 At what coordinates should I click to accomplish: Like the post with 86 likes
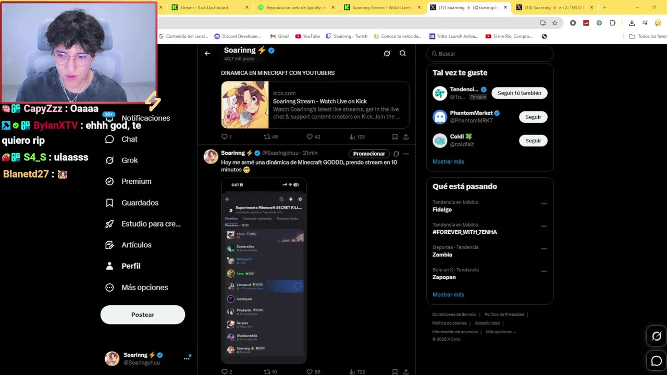(313, 371)
